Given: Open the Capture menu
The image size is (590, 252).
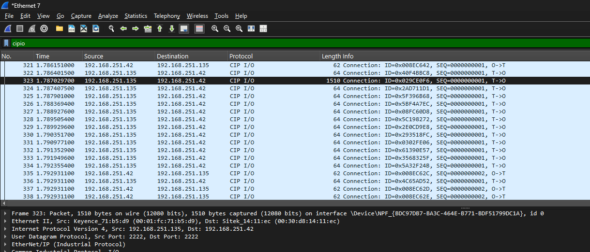Looking at the screenshot, I should click(x=81, y=16).
